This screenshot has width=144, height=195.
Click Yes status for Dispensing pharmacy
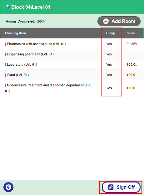(x=109, y=54)
